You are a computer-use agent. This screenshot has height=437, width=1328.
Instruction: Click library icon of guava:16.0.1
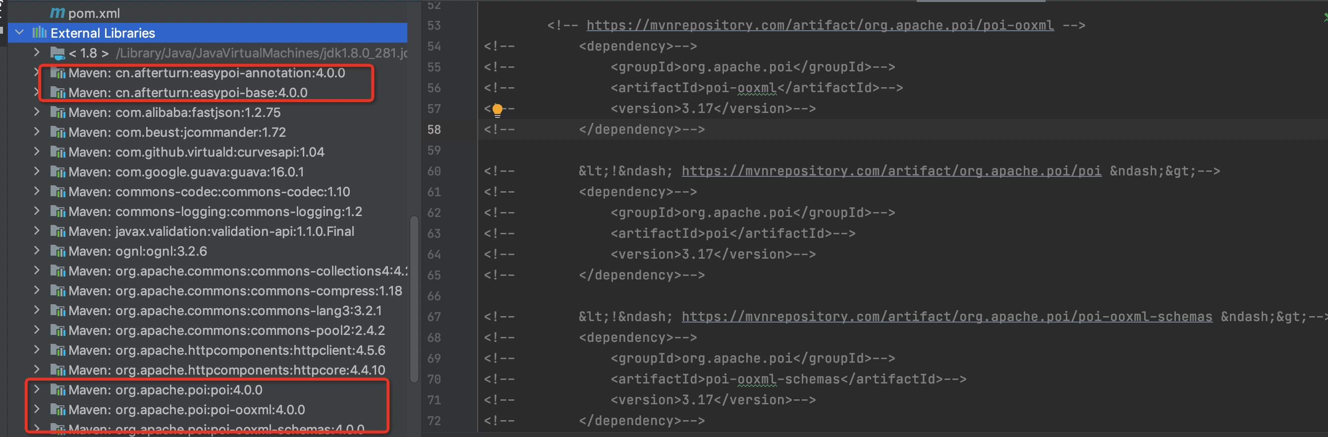(58, 172)
